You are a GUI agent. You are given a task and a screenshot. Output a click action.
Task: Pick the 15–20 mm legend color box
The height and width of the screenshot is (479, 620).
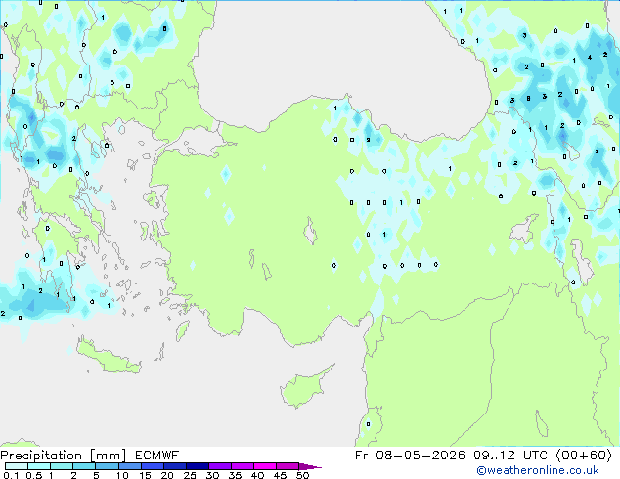click(x=152, y=466)
